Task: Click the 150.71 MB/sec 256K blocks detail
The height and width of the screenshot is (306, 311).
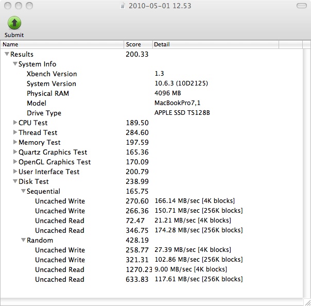Action: click(199, 210)
